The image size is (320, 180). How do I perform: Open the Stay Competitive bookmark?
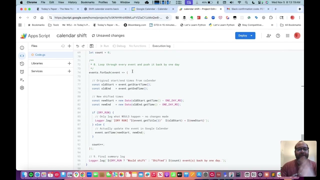click(x=250, y=25)
